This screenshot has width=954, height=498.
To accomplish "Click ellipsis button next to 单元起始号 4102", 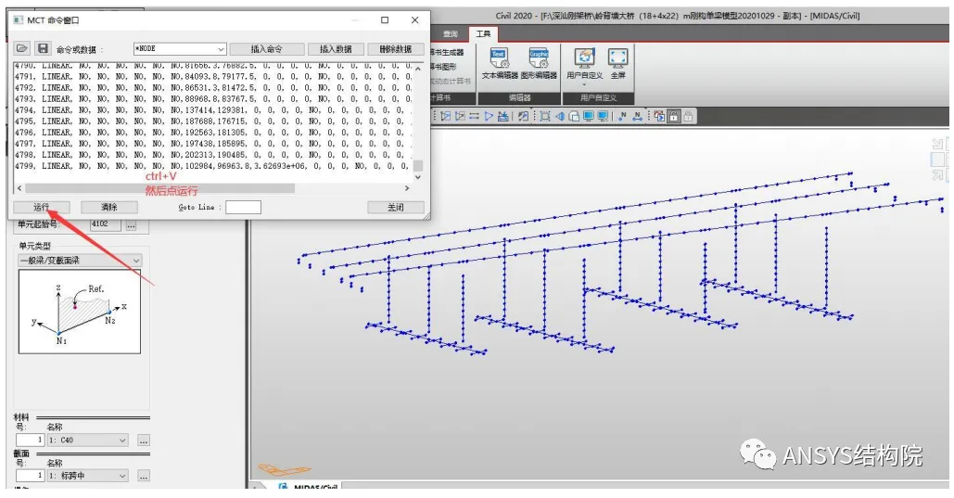I will coord(131,224).
